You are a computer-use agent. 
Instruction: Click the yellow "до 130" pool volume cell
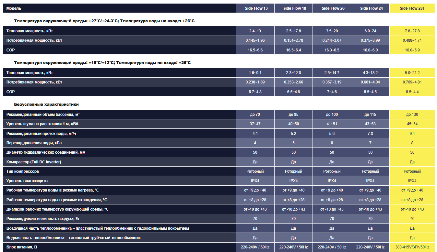(412, 115)
